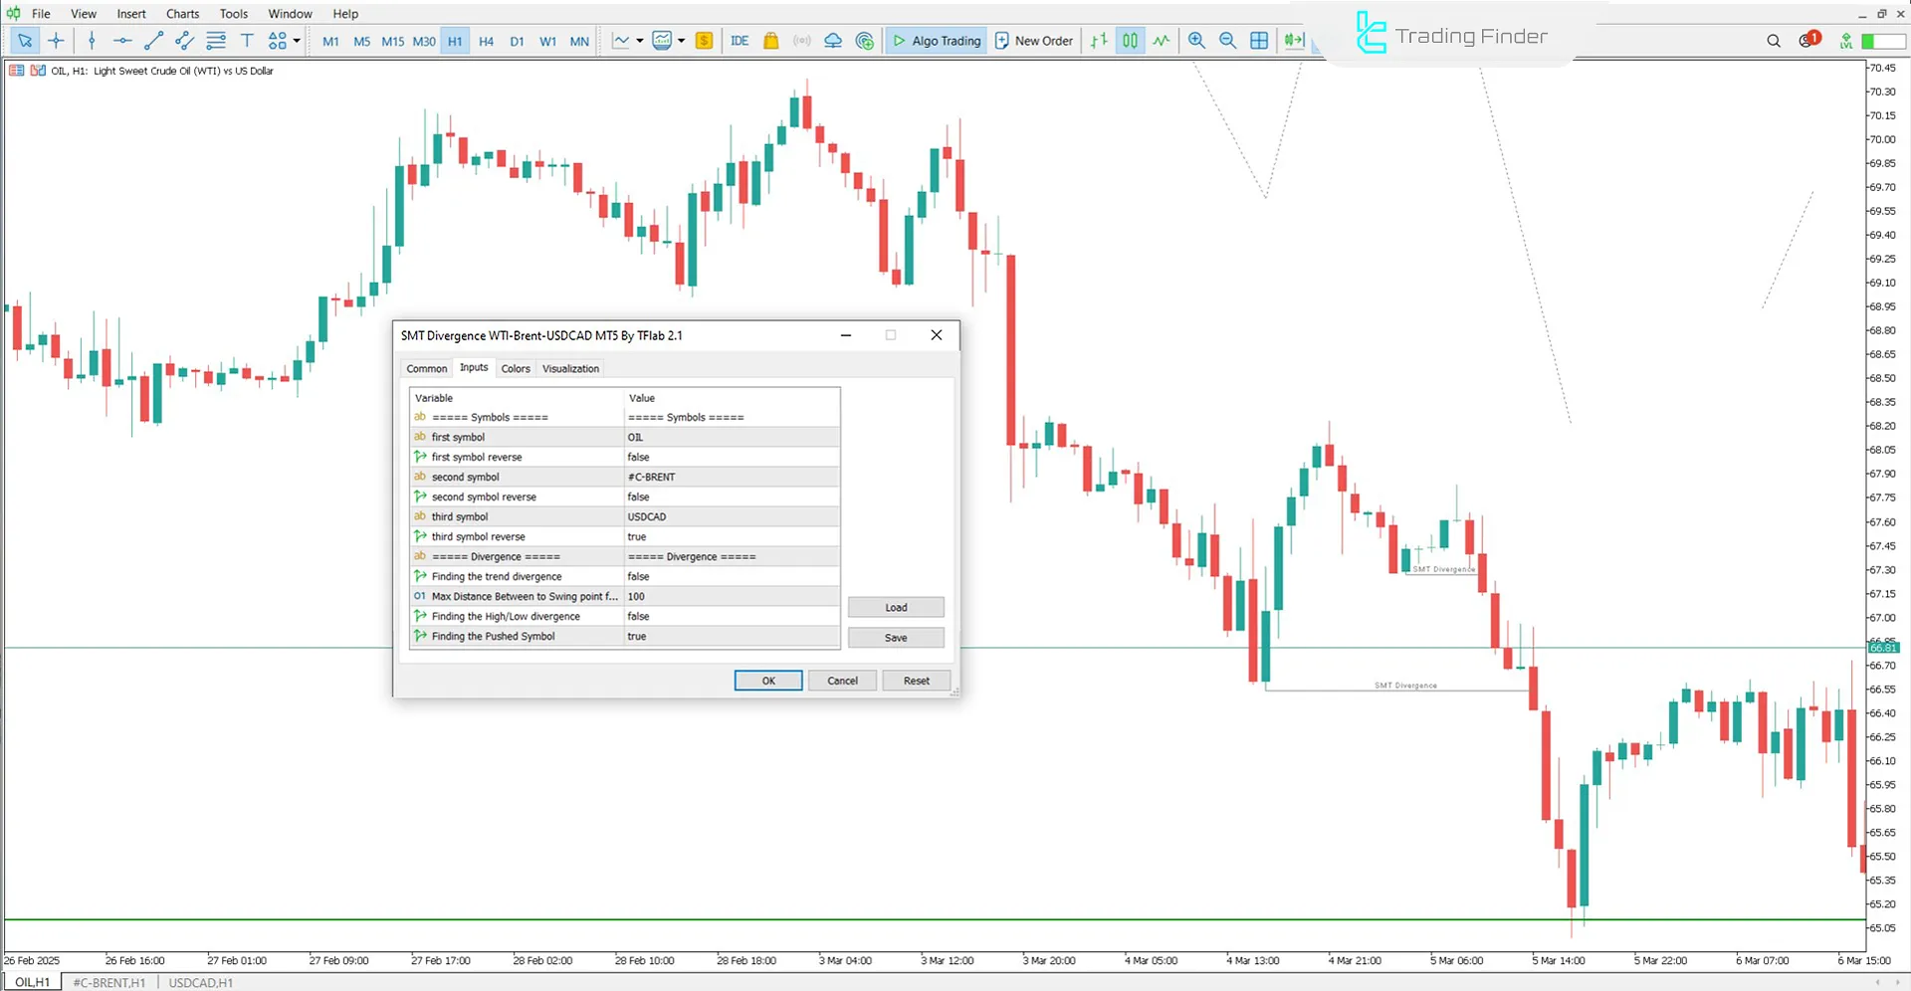Toggle Auto Scroll to chart end
Screen dimensions: 1911x991
click(x=1293, y=41)
